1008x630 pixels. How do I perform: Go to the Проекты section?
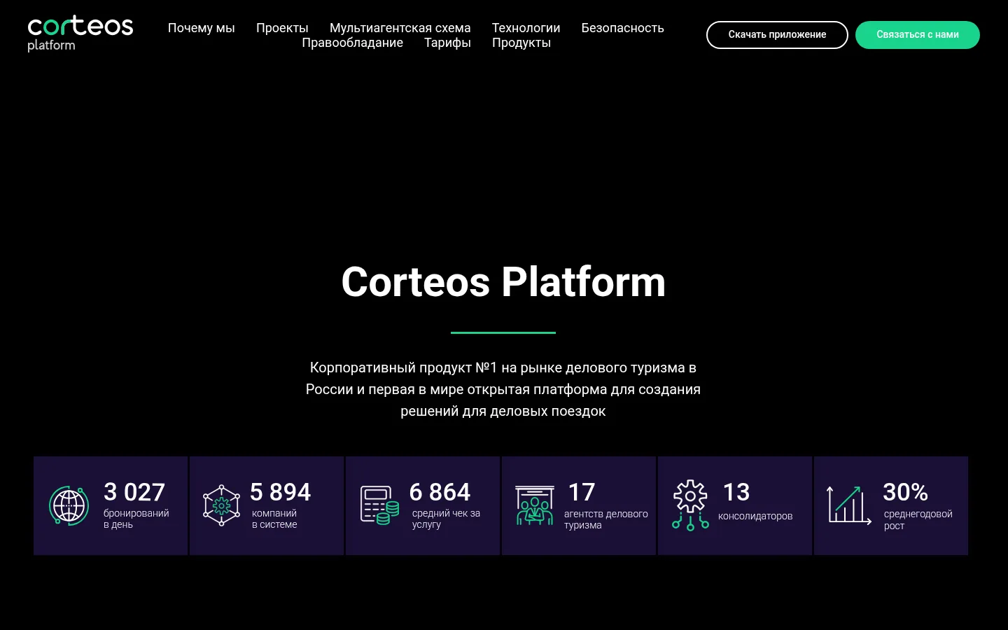(x=282, y=28)
